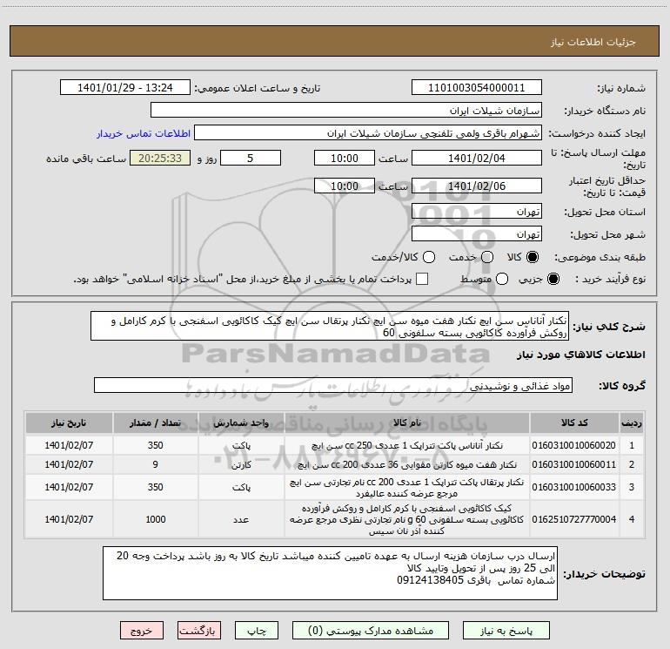670x649 pixels.
Task: Click product code 0160310010060020
Action: [574, 445]
